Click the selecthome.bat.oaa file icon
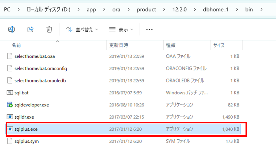This screenshot has height=146, width=276. pos(10,56)
